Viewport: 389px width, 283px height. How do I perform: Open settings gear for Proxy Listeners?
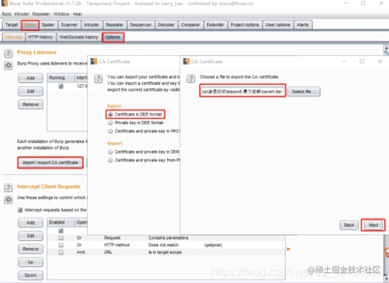(8, 65)
